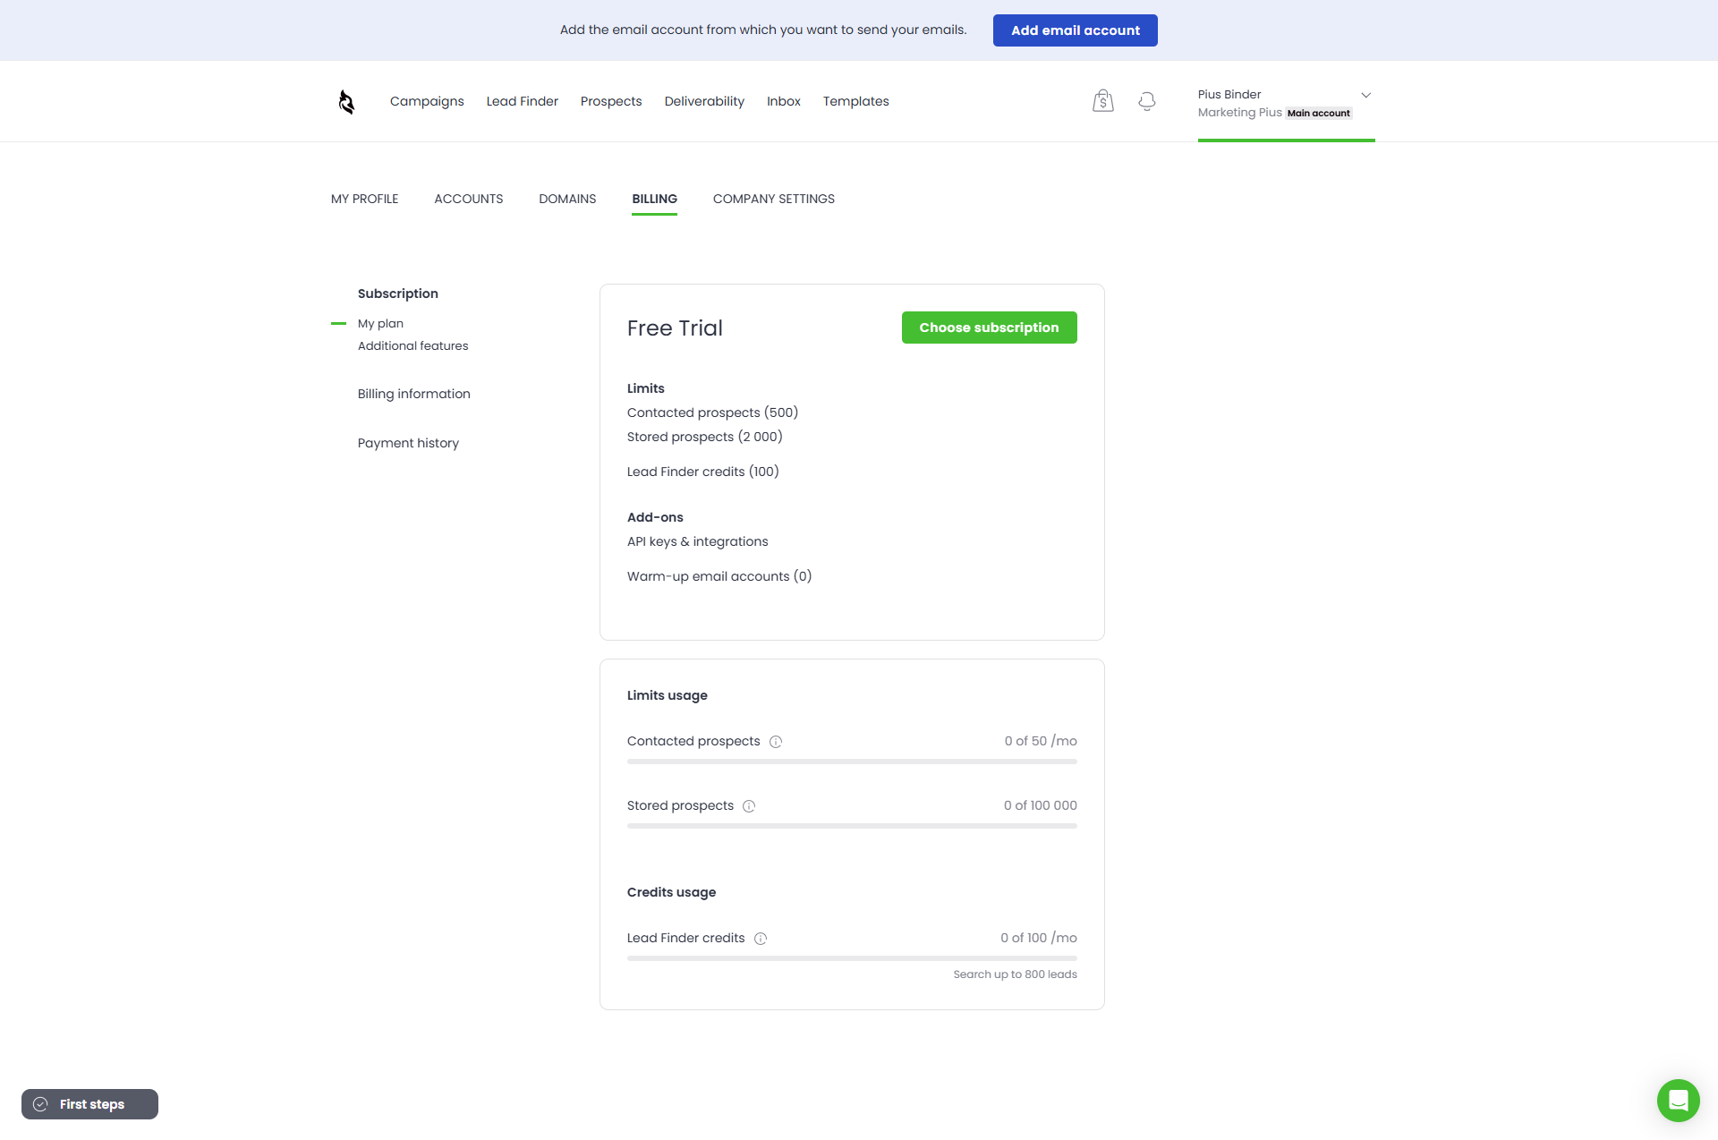
Task: Click info icon next to Stored prospects
Action: tap(749, 806)
